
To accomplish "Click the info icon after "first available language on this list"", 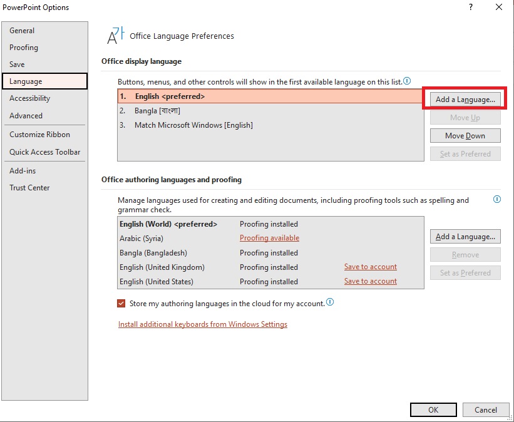I will pos(408,81).
